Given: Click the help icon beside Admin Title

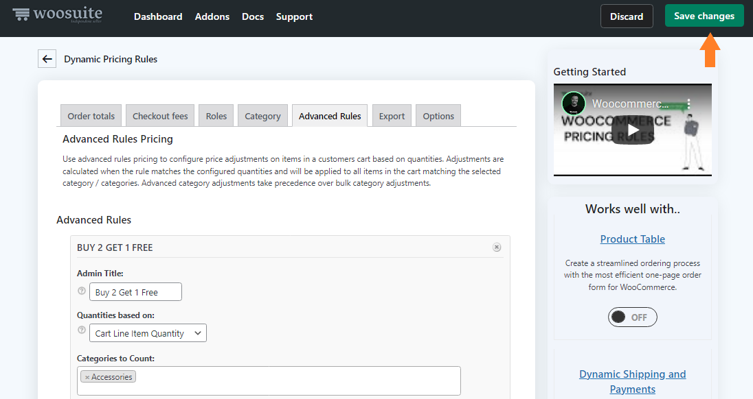Looking at the screenshot, I should point(82,291).
